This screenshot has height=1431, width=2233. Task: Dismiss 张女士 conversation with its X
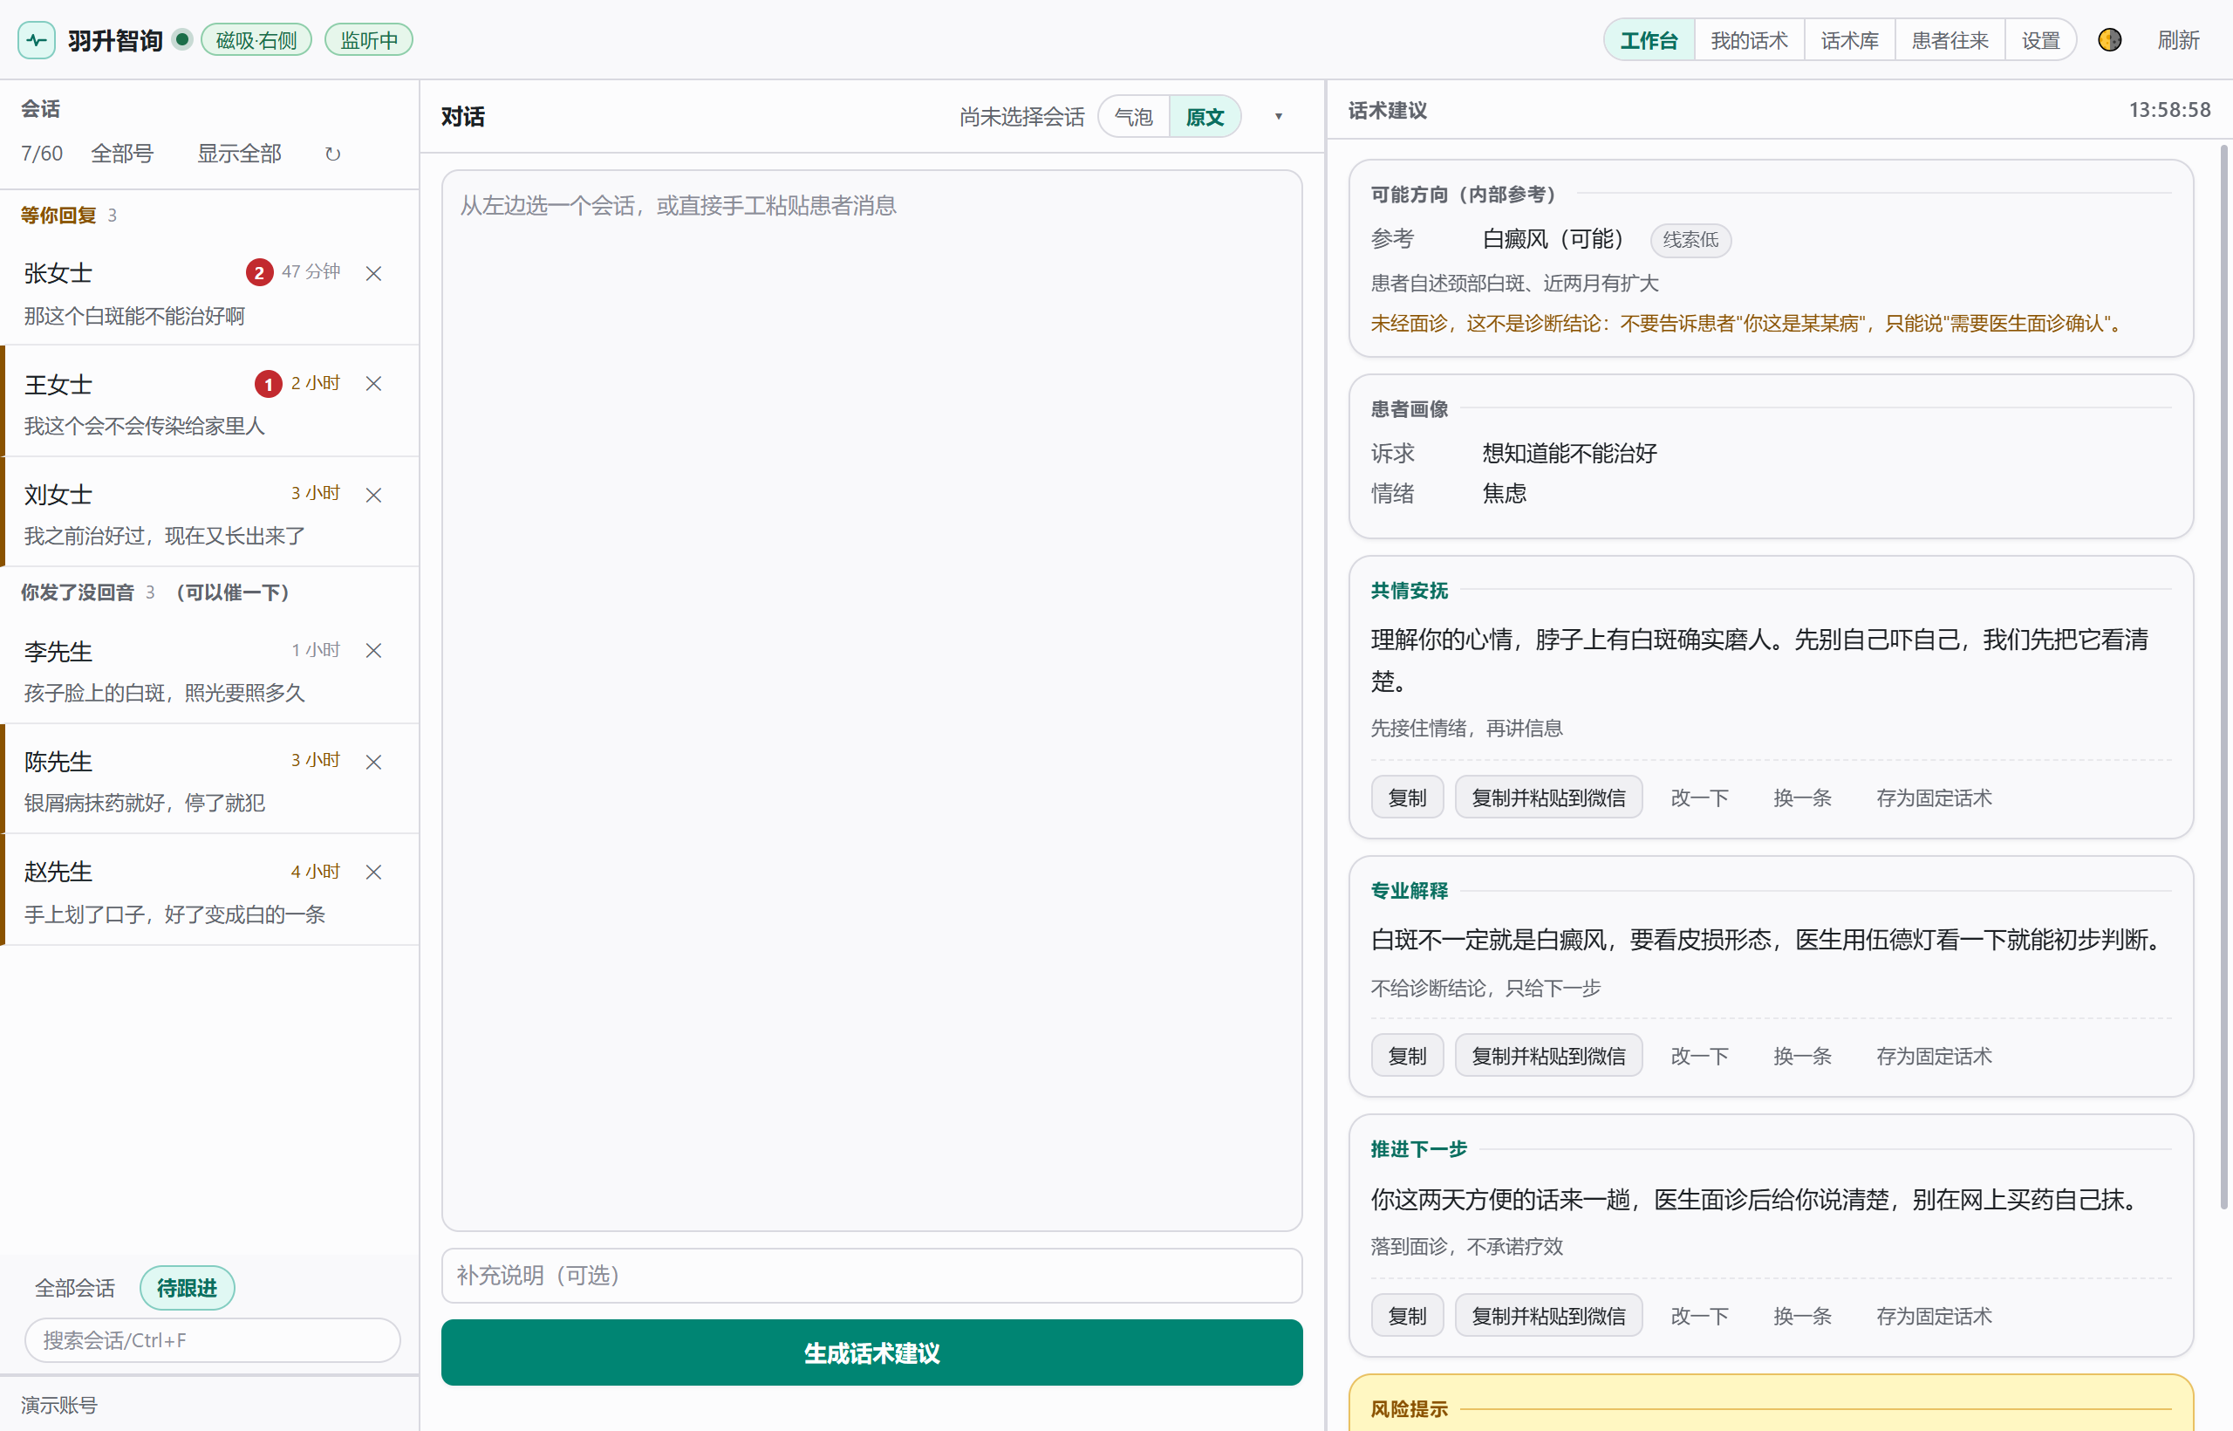(x=373, y=273)
